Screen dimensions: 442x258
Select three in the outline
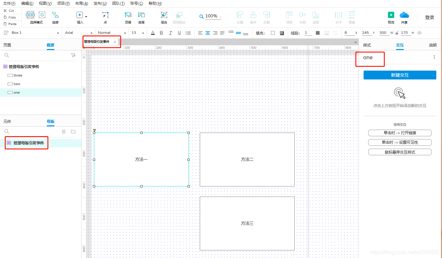[40, 75]
